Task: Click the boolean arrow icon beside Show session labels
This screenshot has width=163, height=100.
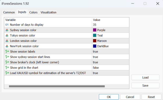Action: (x=7, y=52)
